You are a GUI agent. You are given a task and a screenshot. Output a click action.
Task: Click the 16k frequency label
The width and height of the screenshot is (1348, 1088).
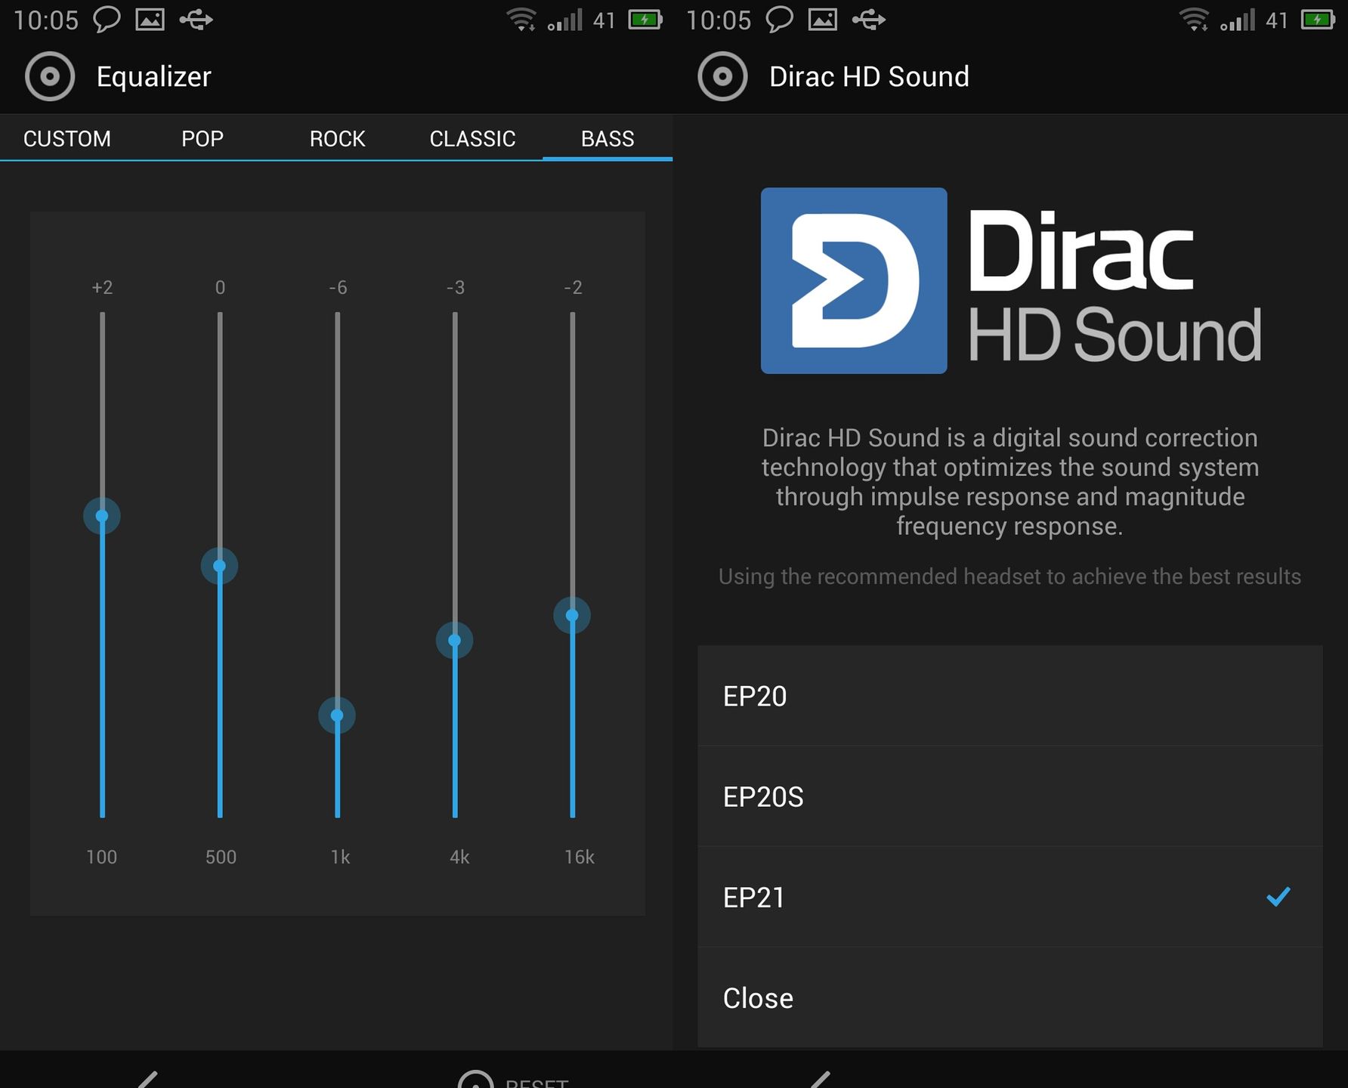[579, 857]
